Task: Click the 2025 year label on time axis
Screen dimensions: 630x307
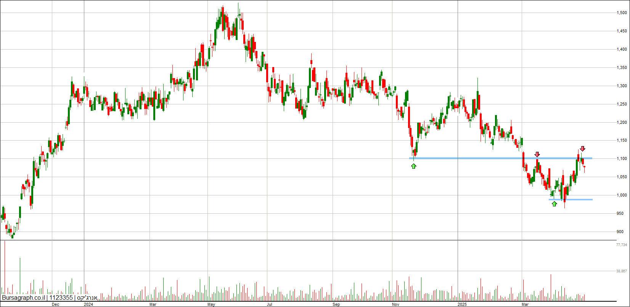Action: click(462, 304)
